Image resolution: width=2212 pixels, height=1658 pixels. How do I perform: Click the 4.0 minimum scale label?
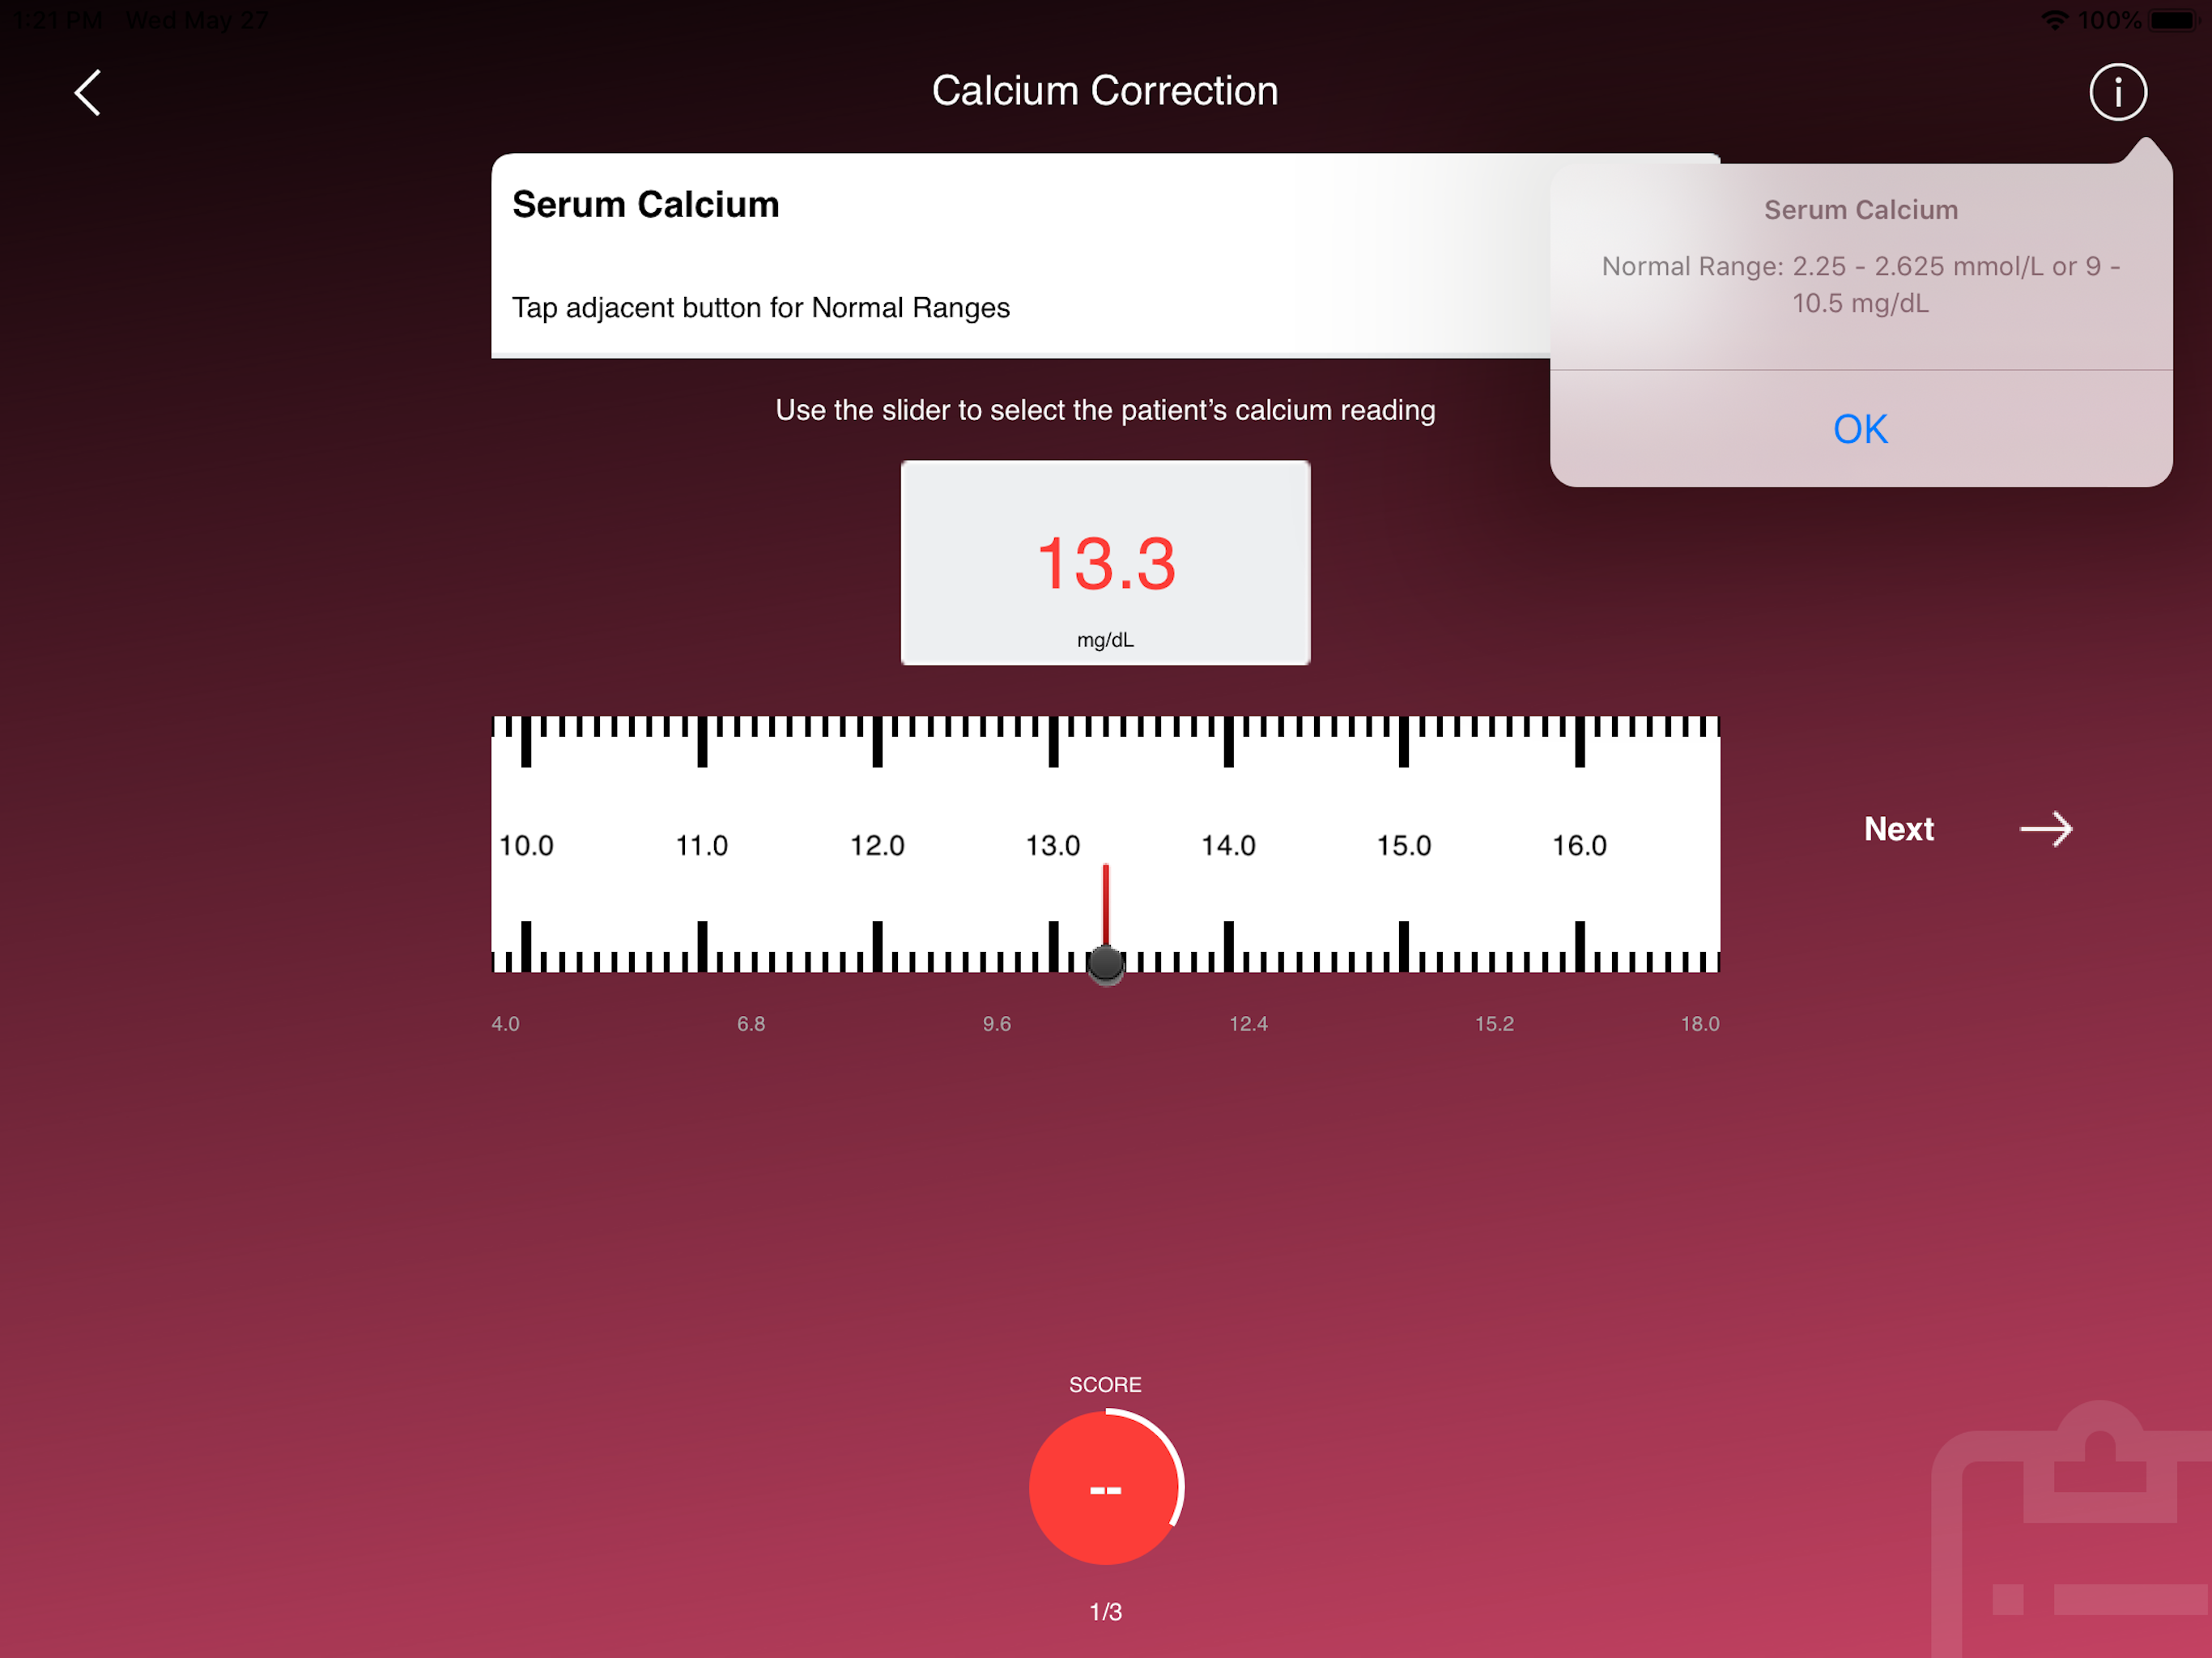505,1023
